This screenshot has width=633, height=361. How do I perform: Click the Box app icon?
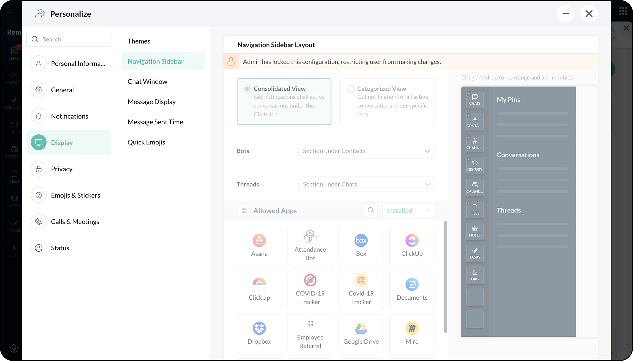(361, 240)
